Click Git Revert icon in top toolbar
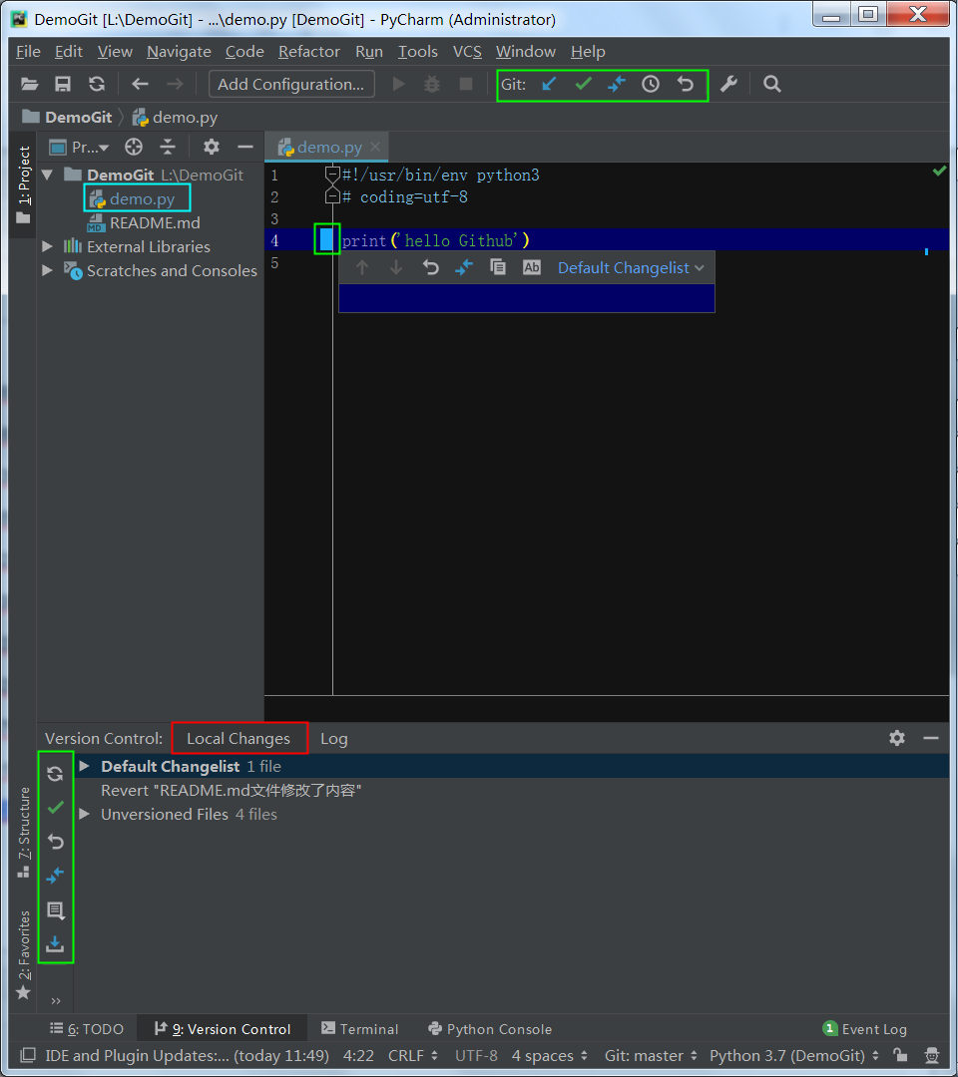958x1077 pixels. click(686, 85)
